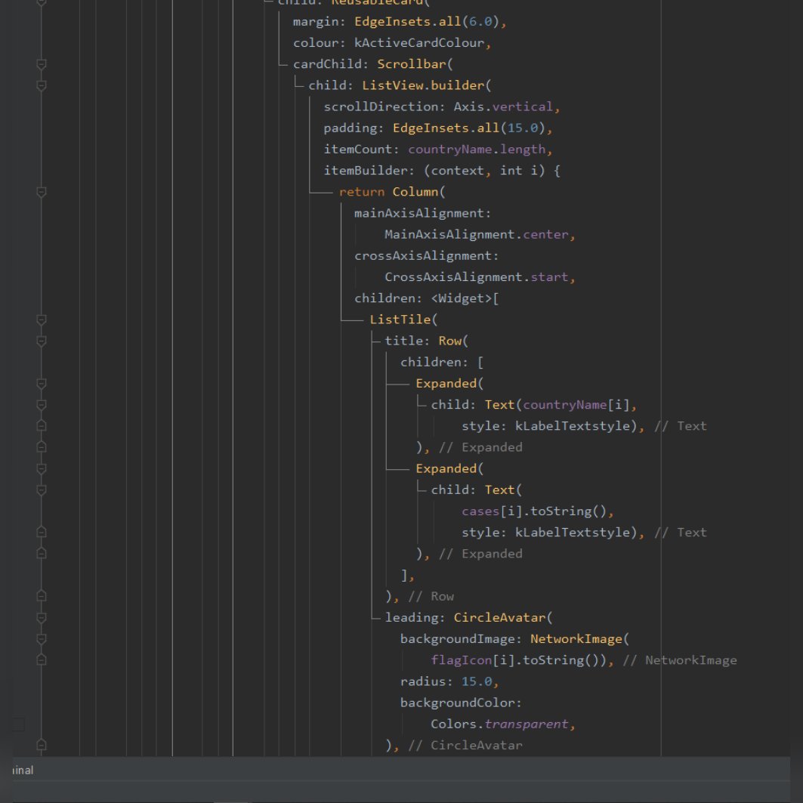Click the 'ListTile(' widget name
Screen dimensions: 803x803
pos(403,320)
